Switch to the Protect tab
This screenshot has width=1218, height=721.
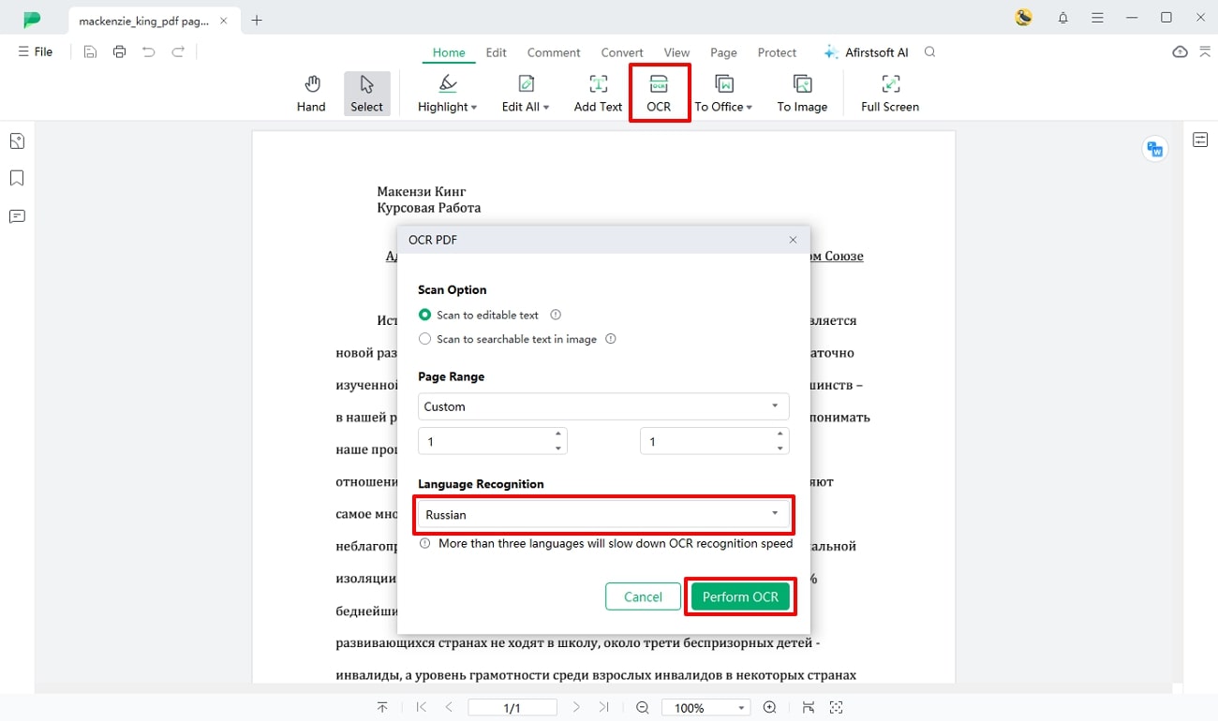(x=777, y=52)
